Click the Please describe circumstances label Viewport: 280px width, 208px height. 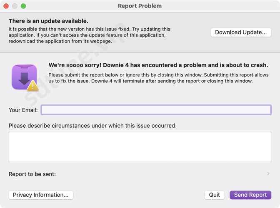click(92, 126)
